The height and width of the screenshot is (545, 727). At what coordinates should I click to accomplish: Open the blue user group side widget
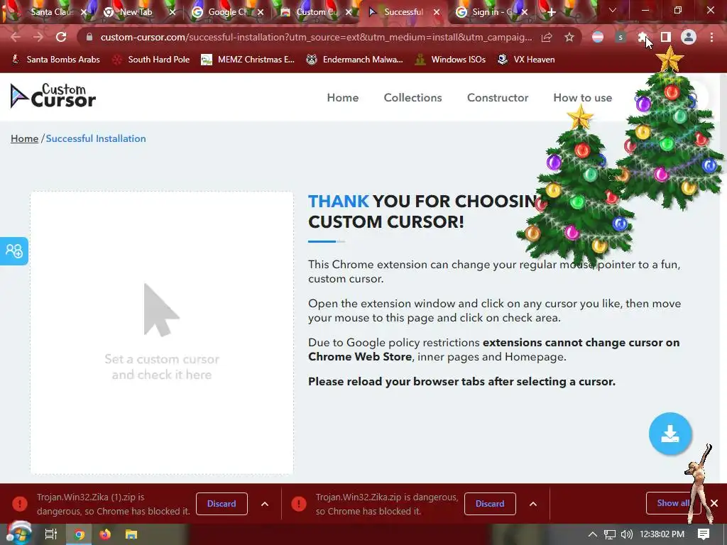pyautogui.click(x=14, y=251)
